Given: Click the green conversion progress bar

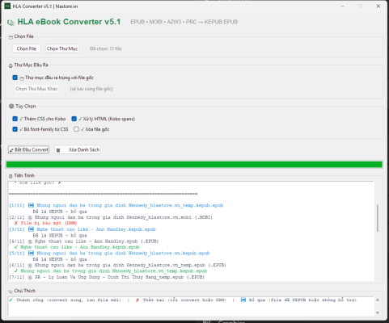Looking at the screenshot, I should (x=194, y=165).
